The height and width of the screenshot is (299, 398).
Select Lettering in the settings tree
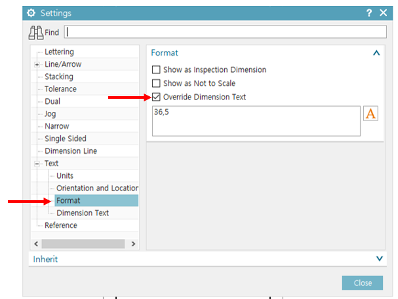click(x=59, y=52)
